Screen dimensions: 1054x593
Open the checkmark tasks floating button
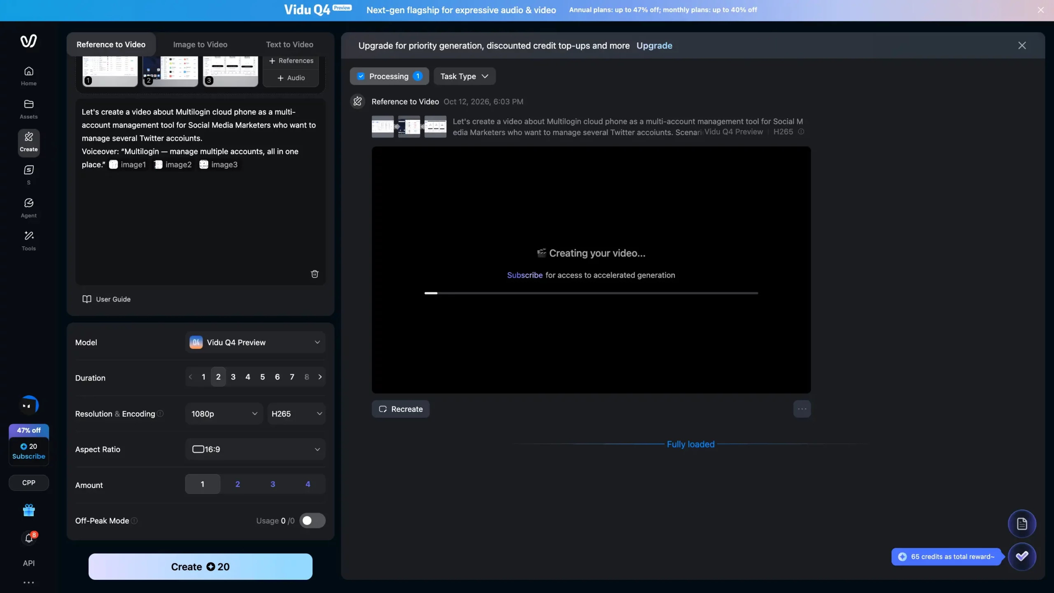tap(1022, 556)
